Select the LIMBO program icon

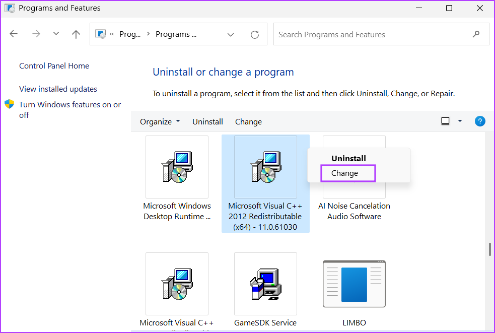[x=354, y=284]
